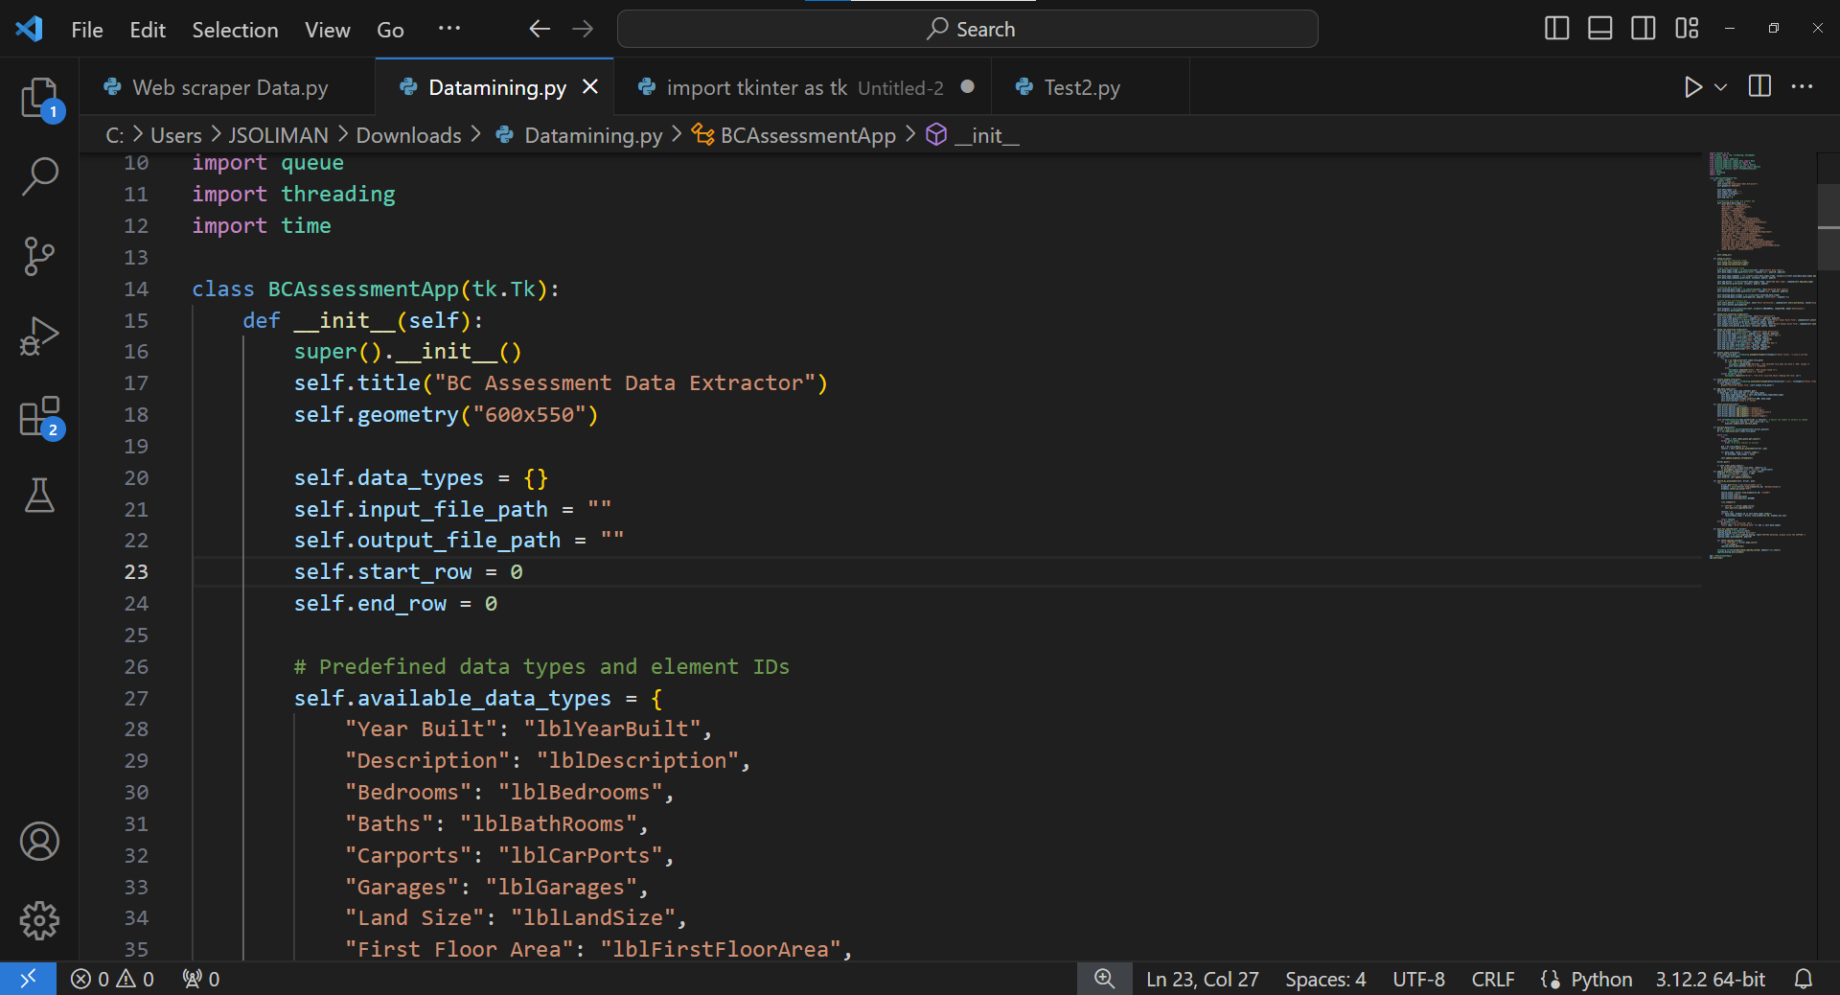Open the Manage settings gear
Viewport: 1840px width, 995px height.
[39, 920]
